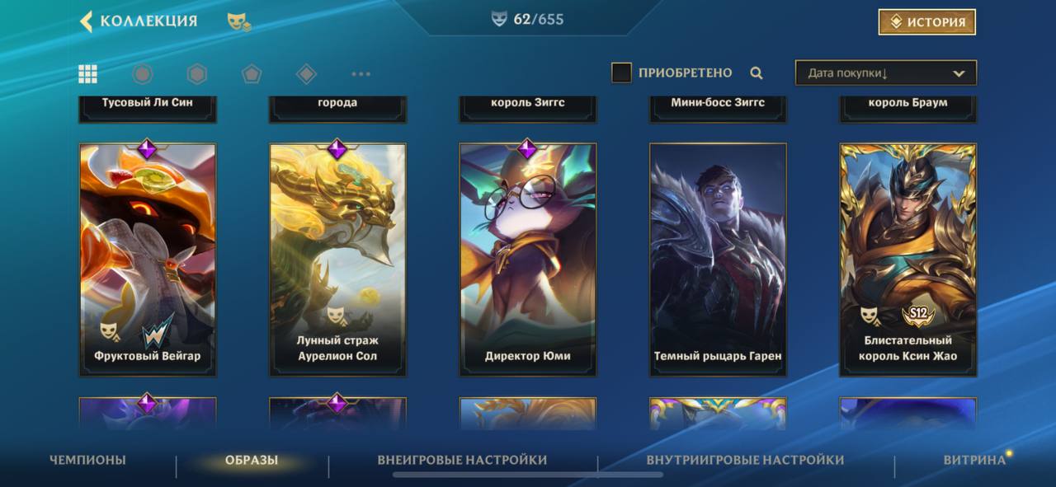
Task: Open more filters via three dots
Action: pos(361,74)
